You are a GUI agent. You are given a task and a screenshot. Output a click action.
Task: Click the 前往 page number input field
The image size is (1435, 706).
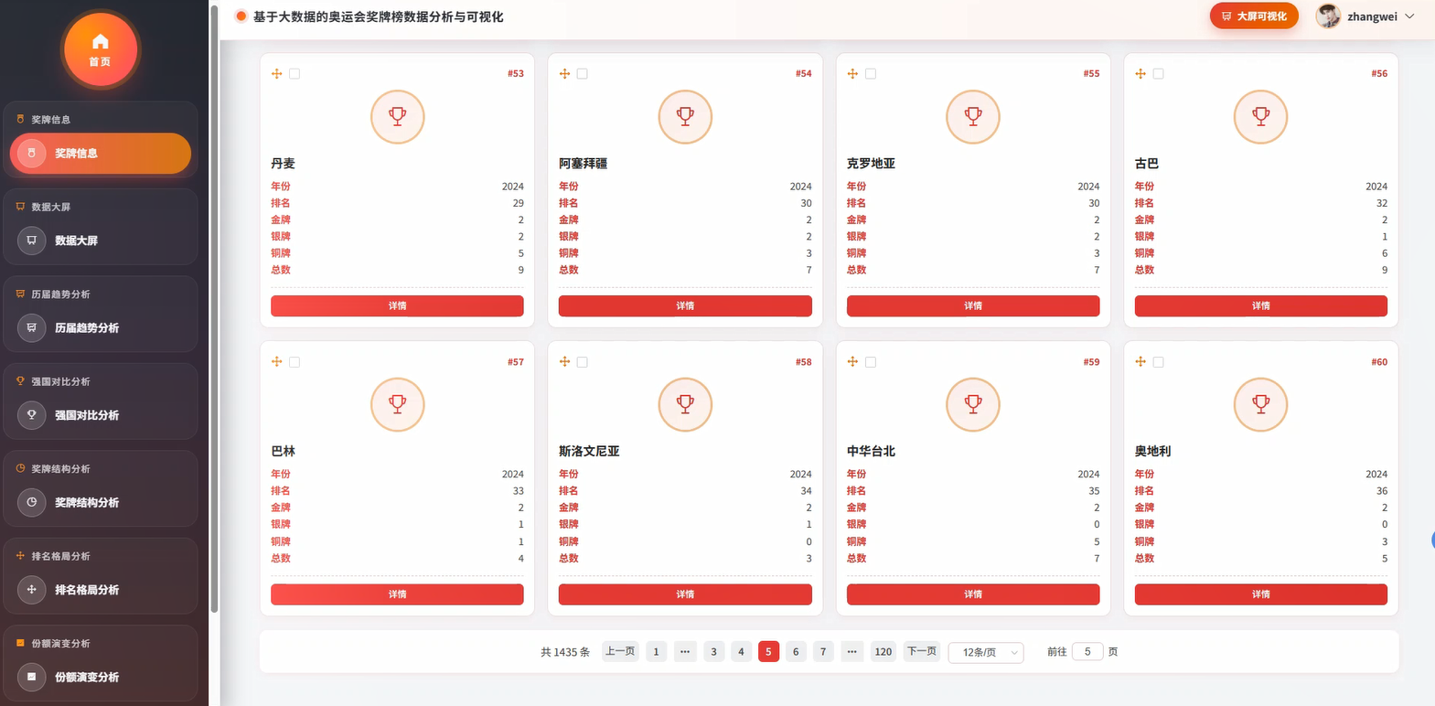click(1087, 651)
